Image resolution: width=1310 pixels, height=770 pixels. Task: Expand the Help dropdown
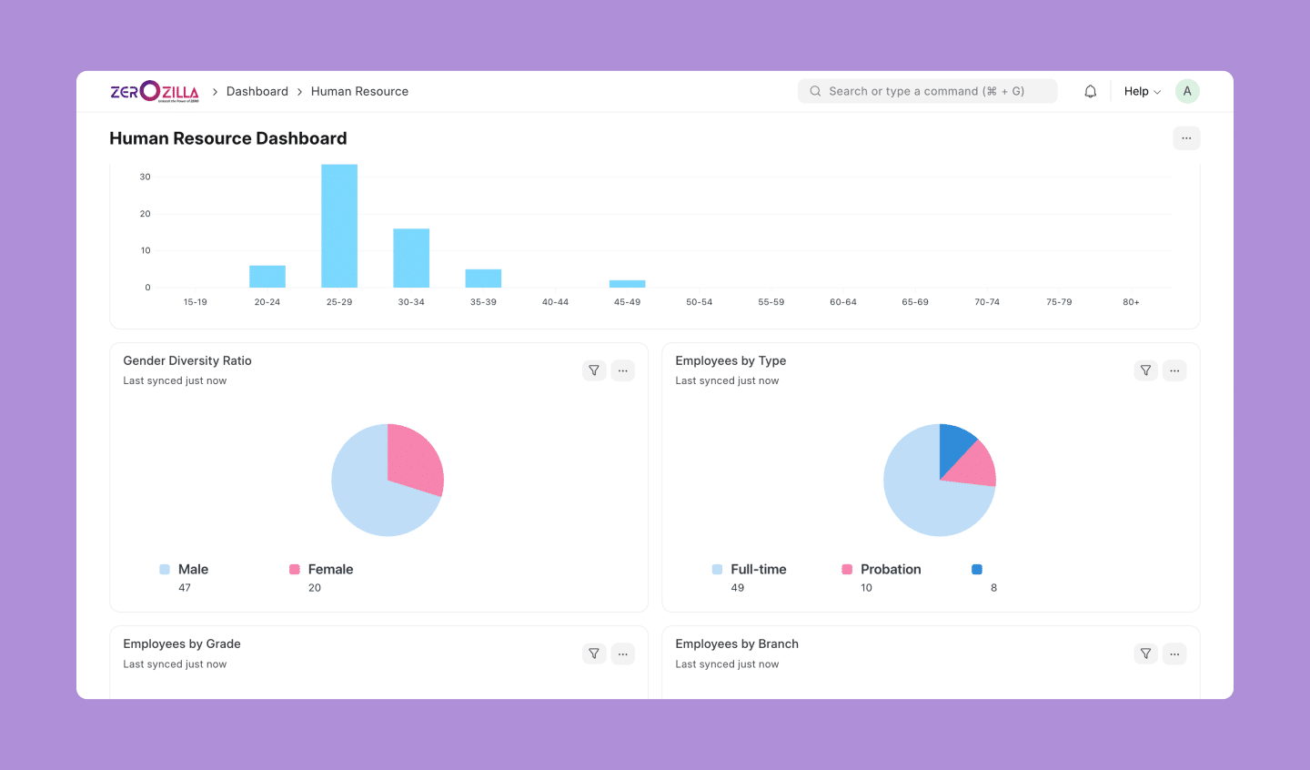tap(1142, 91)
